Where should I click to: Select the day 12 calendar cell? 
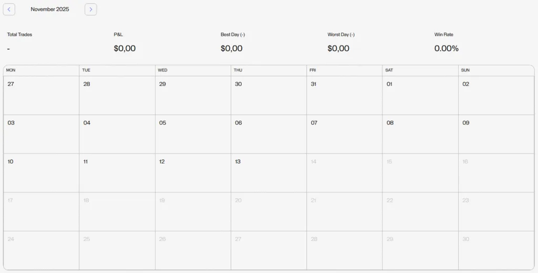coord(193,173)
